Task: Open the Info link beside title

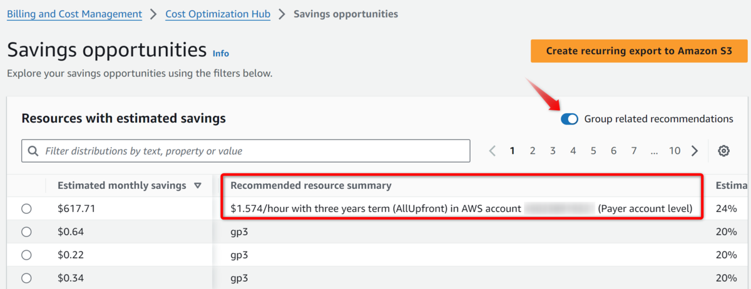Action: [x=221, y=54]
